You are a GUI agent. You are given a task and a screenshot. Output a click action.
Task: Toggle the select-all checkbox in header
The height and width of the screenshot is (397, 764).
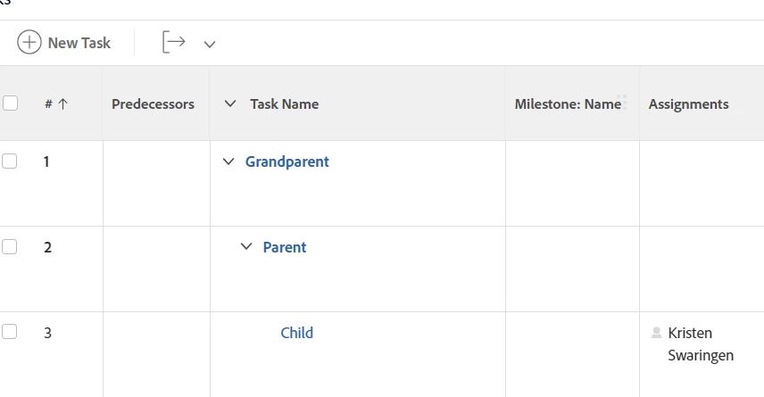[x=10, y=103]
